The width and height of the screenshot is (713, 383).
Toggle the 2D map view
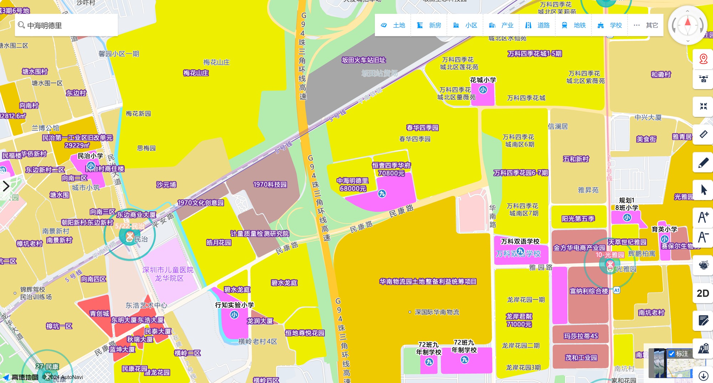pyautogui.click(x=703, y=293)
